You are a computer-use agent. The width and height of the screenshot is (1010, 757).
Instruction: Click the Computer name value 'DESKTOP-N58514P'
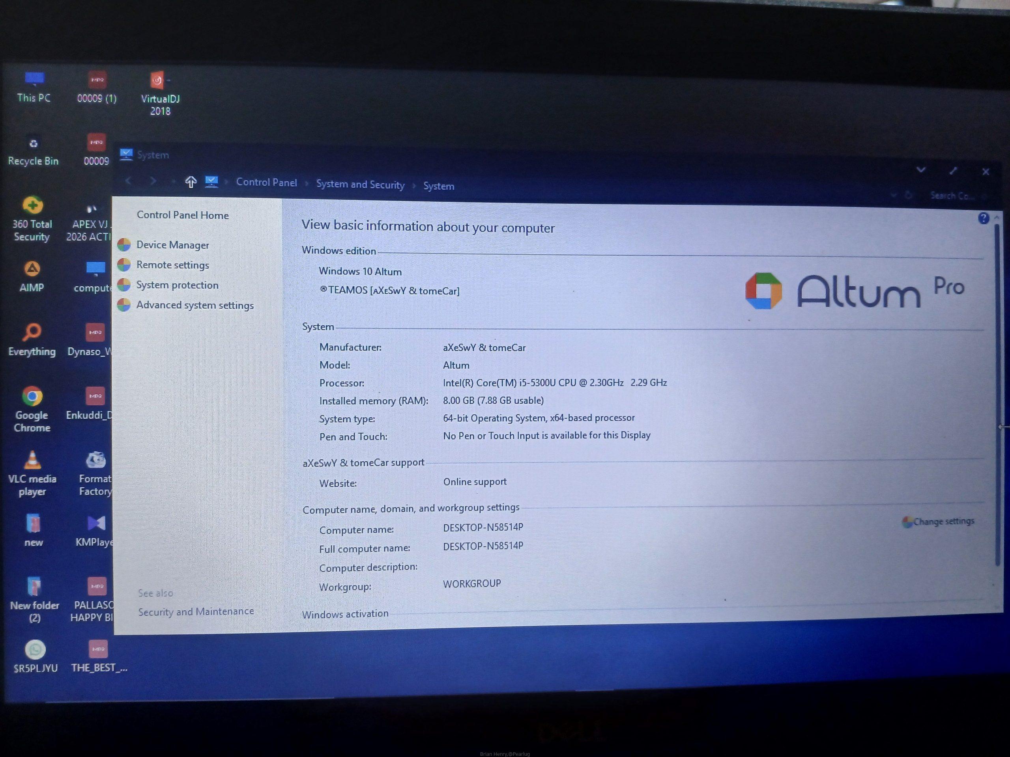[483, 528]
